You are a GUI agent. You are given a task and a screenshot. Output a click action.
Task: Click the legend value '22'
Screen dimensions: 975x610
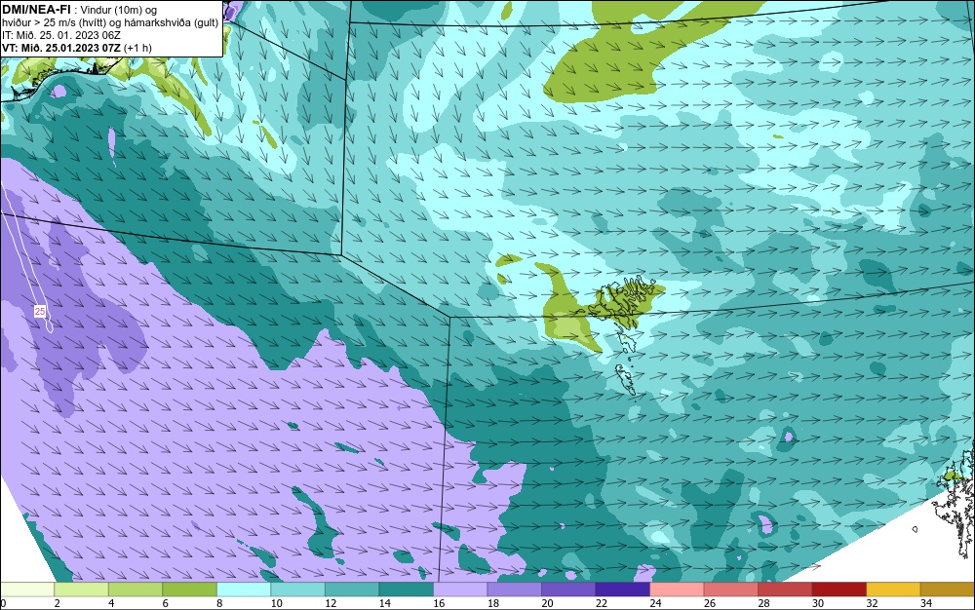tap(601, 603)
